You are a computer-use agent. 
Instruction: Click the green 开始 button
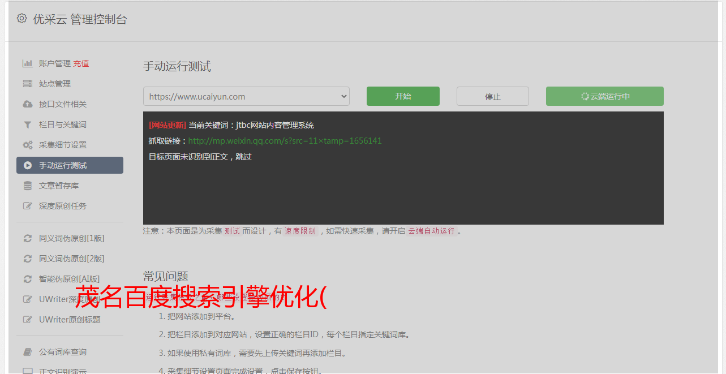tap(403, 96)
